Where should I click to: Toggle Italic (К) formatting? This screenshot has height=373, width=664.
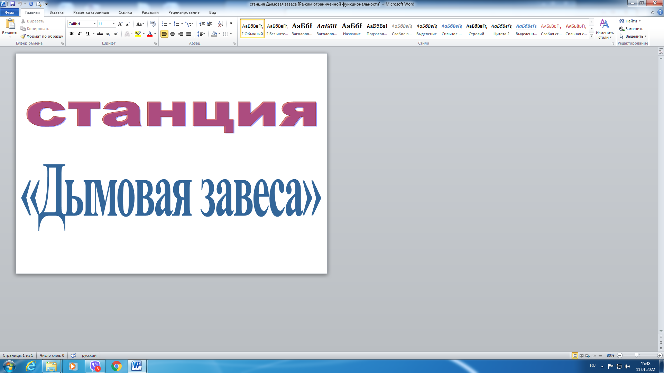[x=80, y=34]
